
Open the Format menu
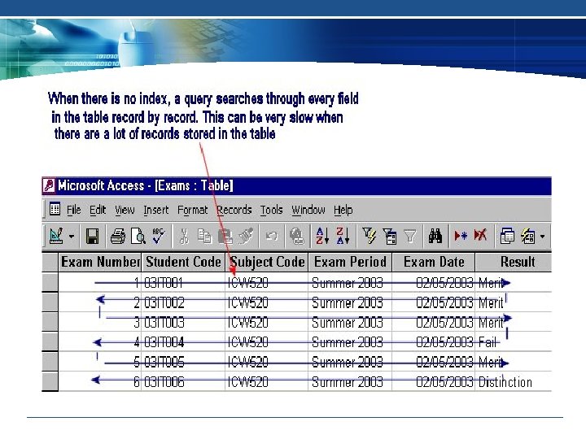click(192, 211)
